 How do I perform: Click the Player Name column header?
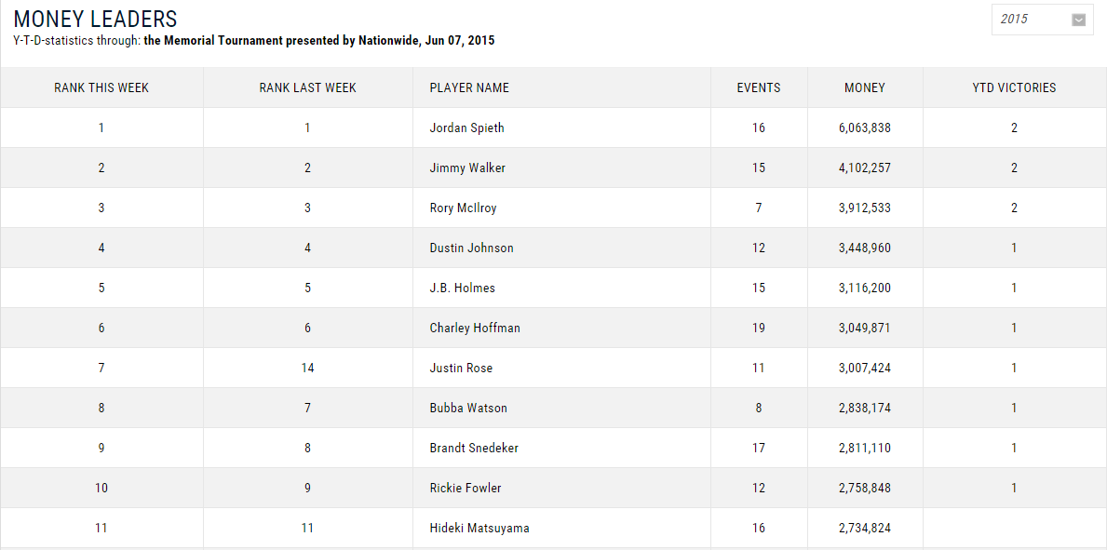click(x=469, y=87)
